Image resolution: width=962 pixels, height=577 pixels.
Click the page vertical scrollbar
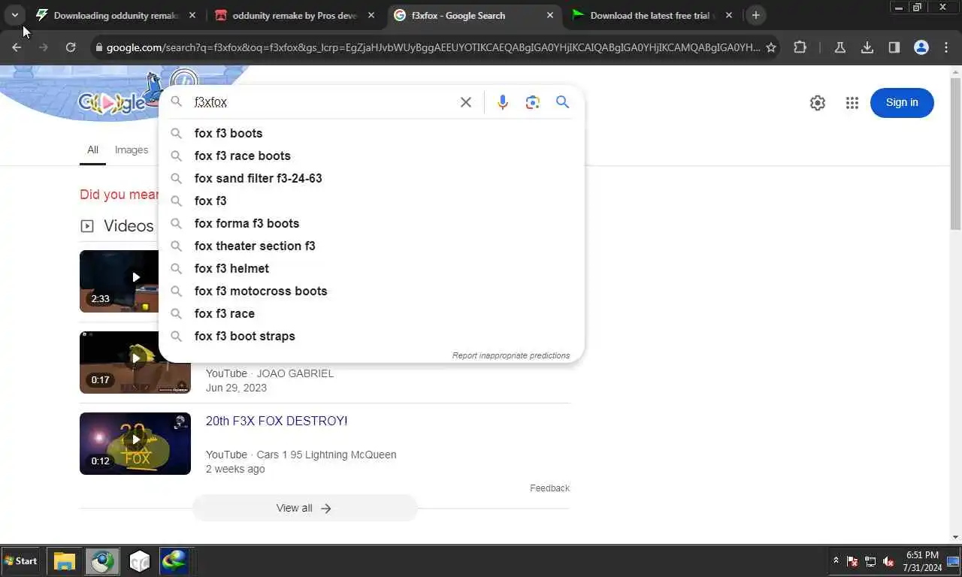click(x=955, y=154)
